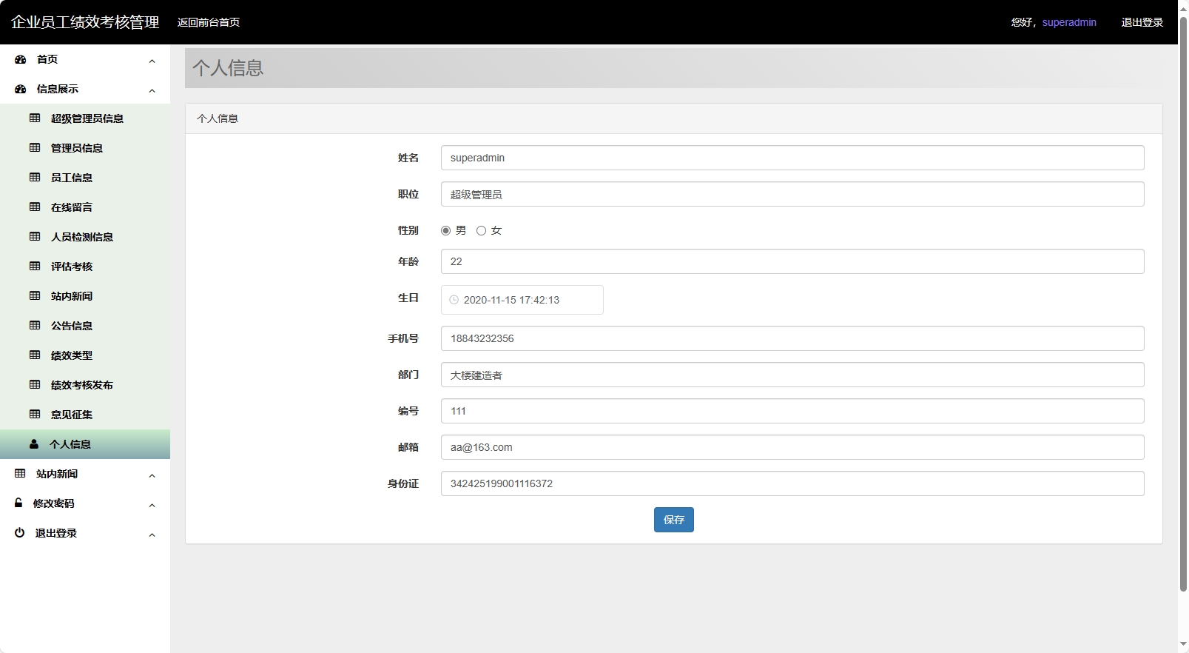The width and height of the screenshot is (1189, 653).
Task: Open 评估考核 menu item
Action: 85,267
